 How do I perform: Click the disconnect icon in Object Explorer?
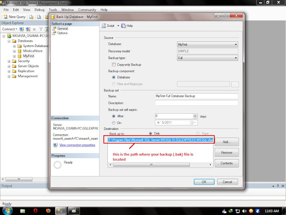click(x=28, y=29)
